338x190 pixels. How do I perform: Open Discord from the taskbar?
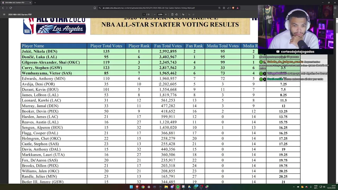coord(172,187)
